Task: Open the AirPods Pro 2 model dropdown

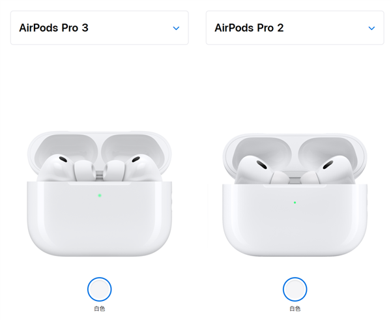Action: [x=295, y=27]
